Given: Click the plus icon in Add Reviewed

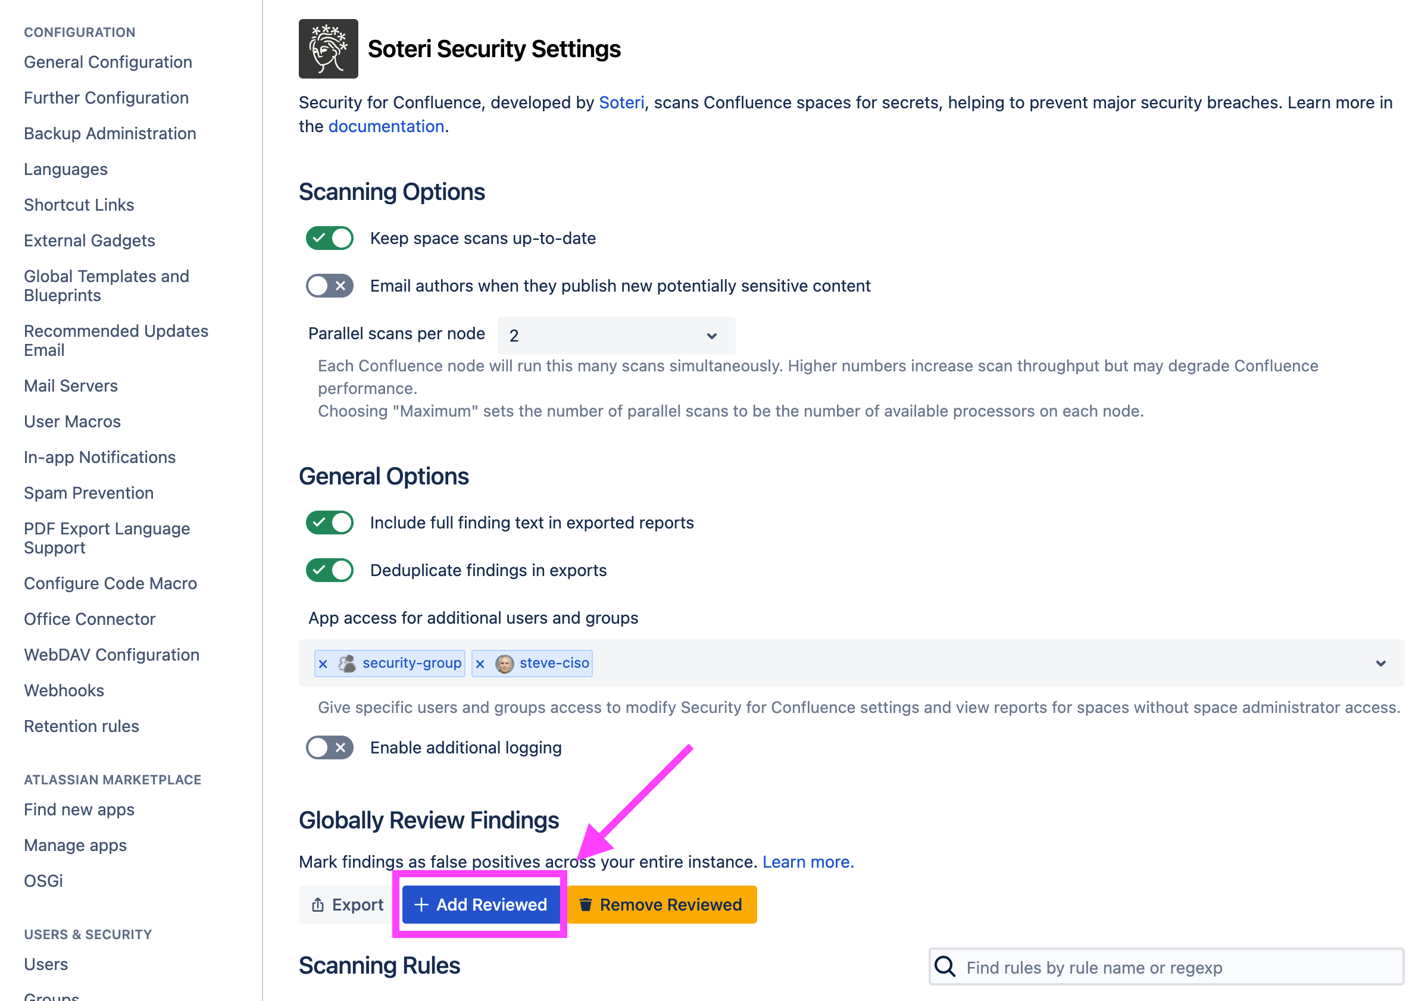Looking at the screenshot, I should pos(421,905).
